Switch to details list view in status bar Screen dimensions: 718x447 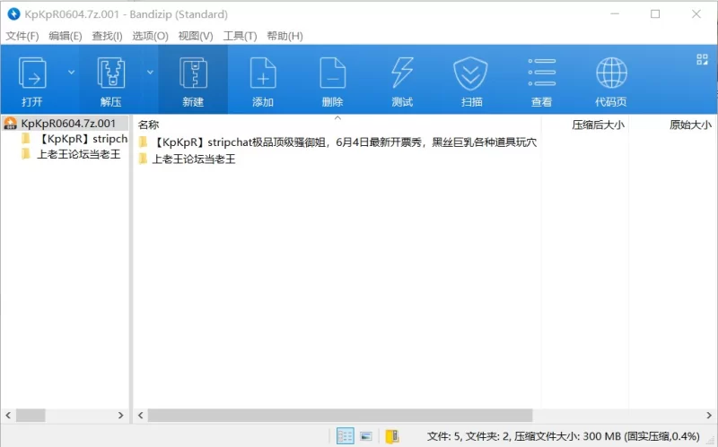click(345, 436)
